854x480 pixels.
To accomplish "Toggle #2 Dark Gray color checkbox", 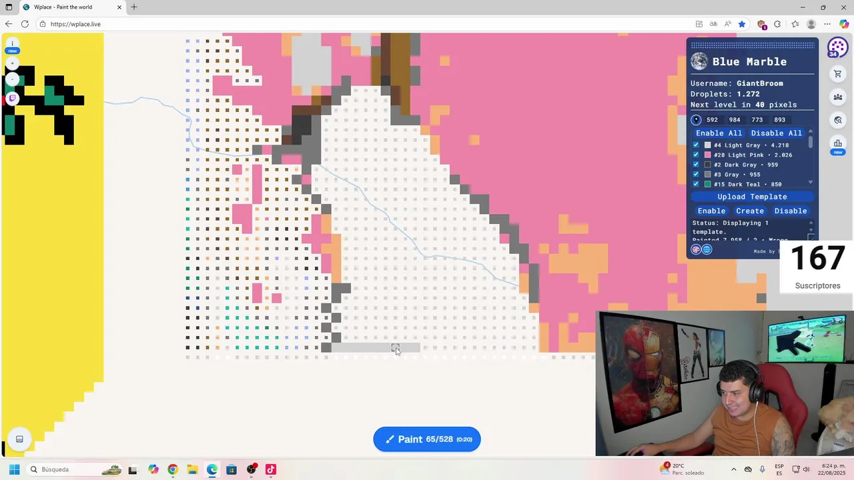I will point(696,165).
